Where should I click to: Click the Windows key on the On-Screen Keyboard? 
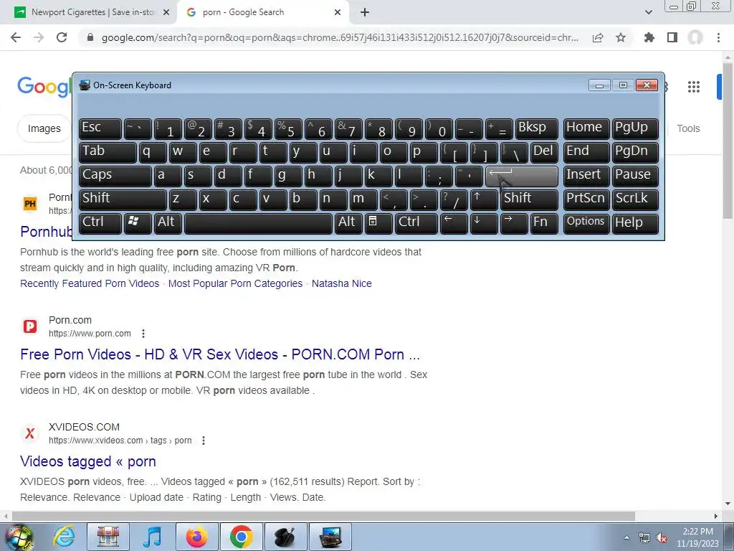click(138, 224)
